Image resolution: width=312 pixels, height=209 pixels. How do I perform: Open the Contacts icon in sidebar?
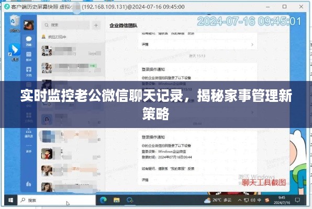tap(29, 133)
